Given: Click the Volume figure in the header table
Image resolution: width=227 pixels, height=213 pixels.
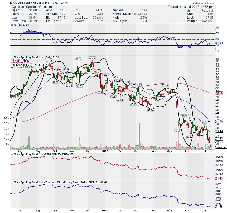Looking at the screenshot, I should pos(207,21).
